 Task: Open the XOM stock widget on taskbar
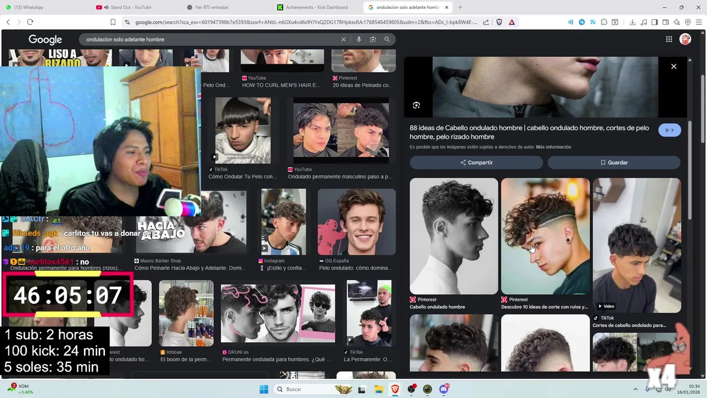point(20,389)
